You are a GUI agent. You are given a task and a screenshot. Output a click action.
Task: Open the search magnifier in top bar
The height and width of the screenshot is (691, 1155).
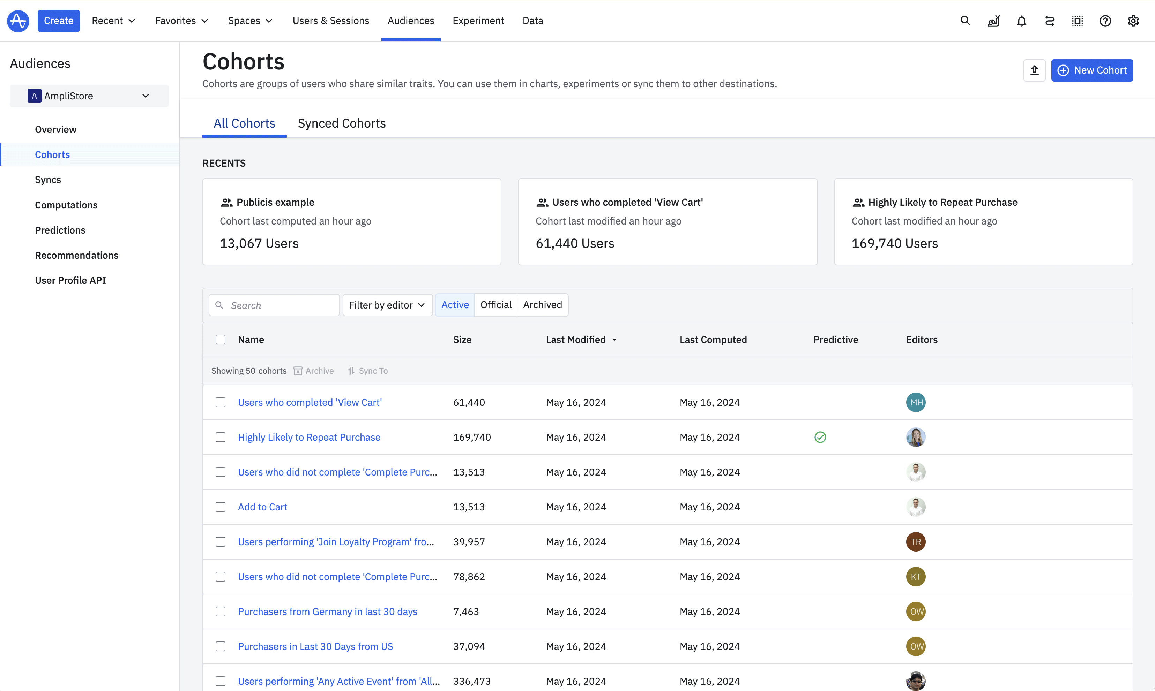pos(966,21)
